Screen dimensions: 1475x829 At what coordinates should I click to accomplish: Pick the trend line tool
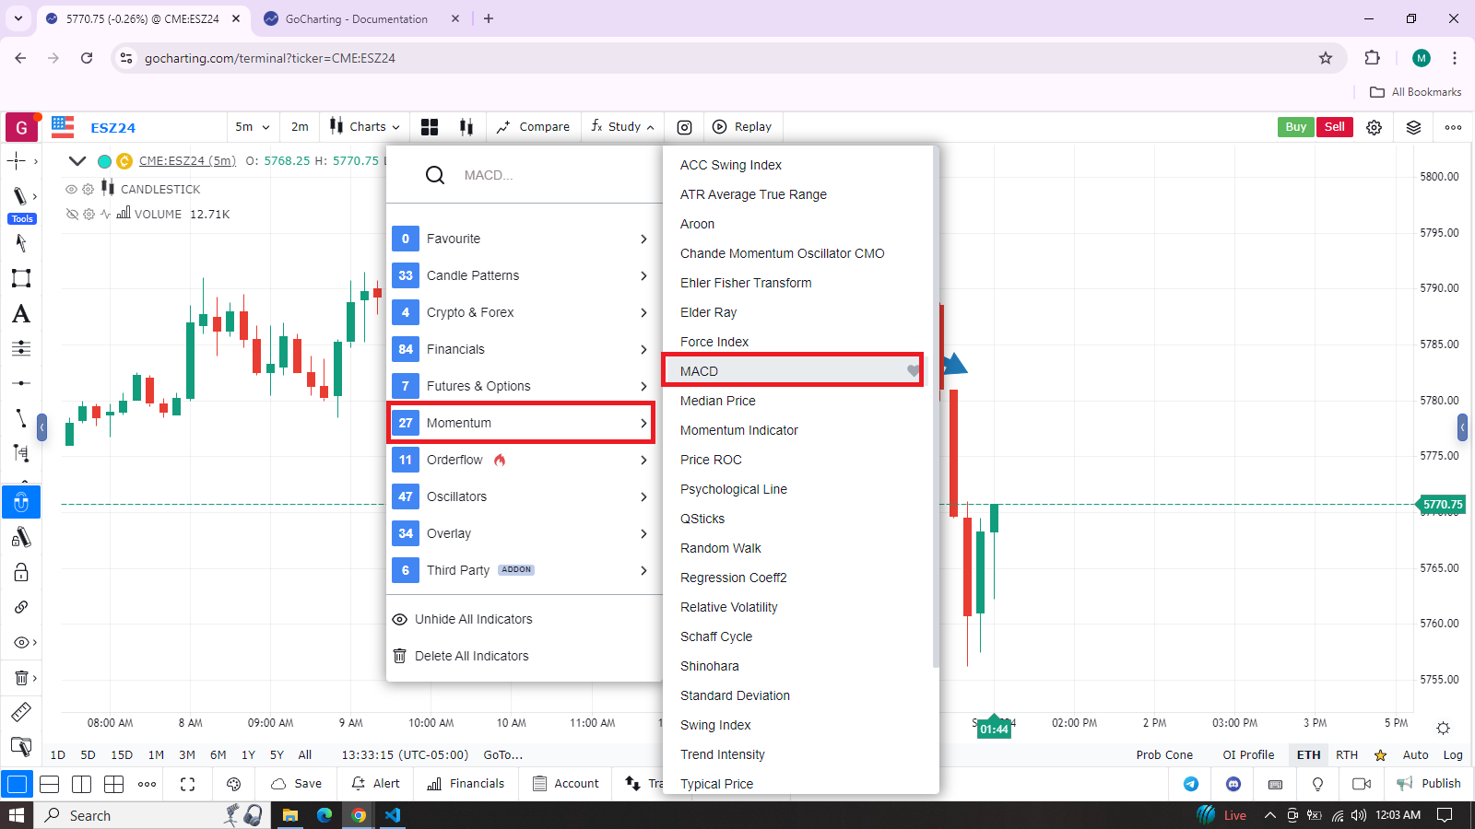point(21,417)
